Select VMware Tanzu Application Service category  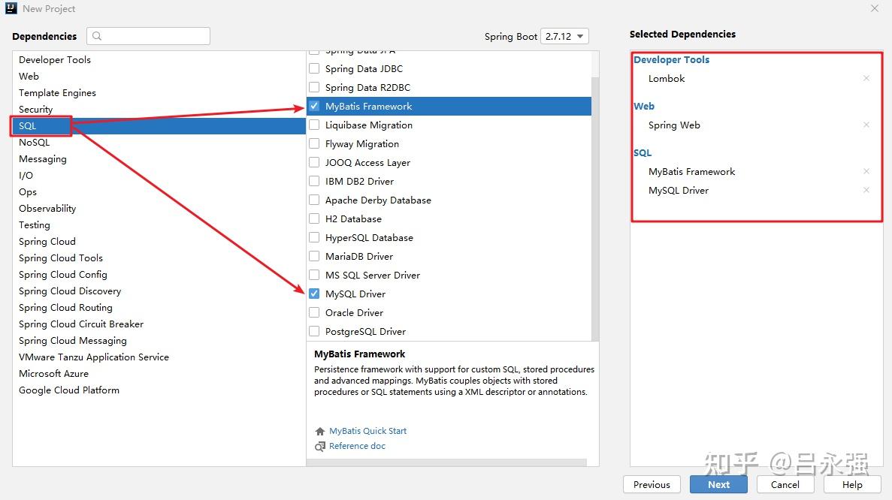click(159, 357)
